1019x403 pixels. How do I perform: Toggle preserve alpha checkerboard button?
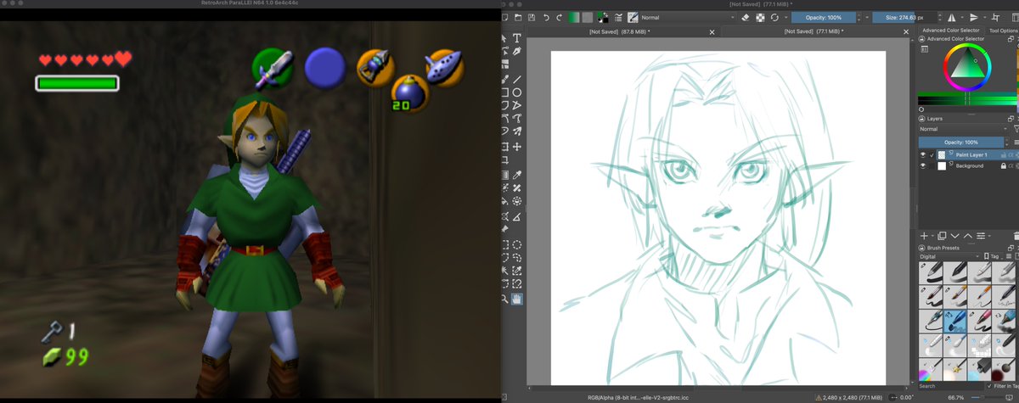tap(760, 17)
